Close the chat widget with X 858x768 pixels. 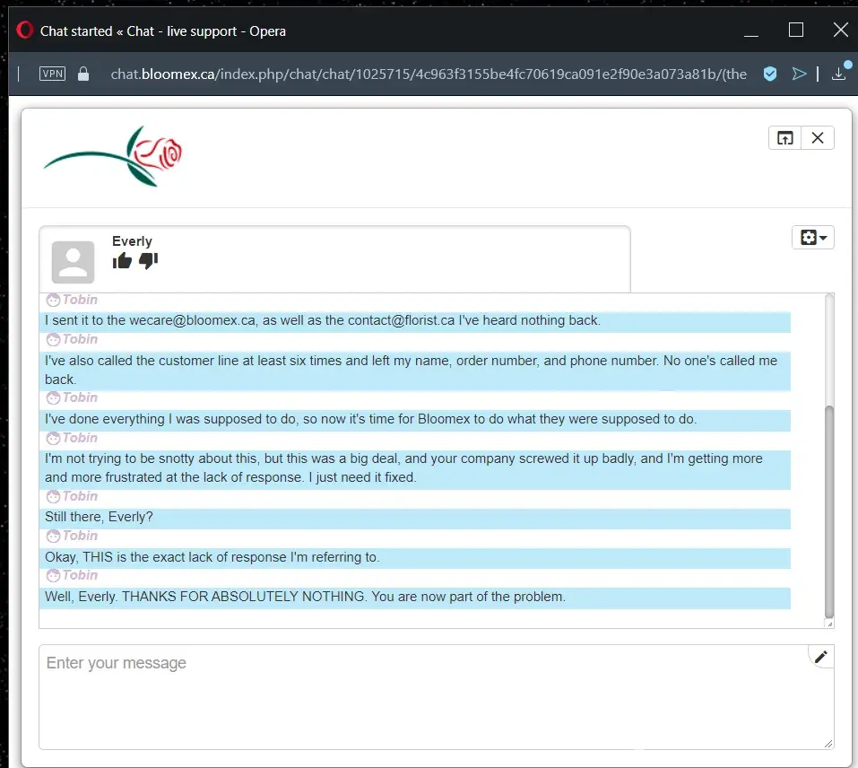pos(817,137)
